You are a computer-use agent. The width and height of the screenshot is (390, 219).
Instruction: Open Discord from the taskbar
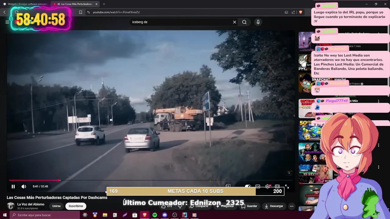pyautogui.click(x=165, y=215)
